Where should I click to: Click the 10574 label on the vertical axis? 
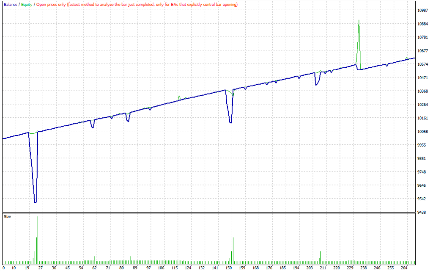tap(422, 64)
